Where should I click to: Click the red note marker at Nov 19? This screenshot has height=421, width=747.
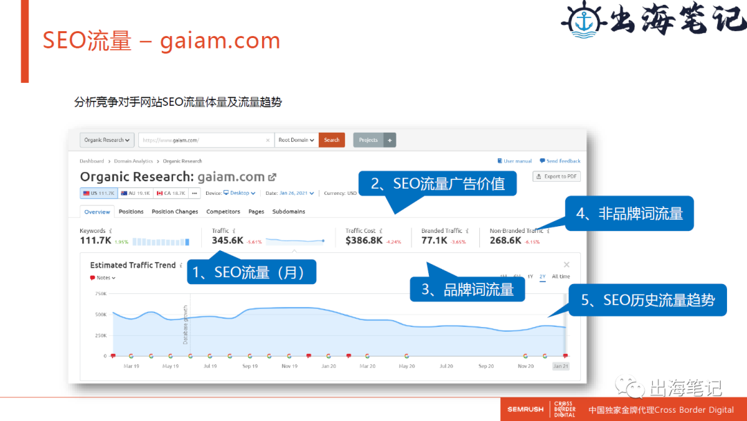click(x=308, y=356)
